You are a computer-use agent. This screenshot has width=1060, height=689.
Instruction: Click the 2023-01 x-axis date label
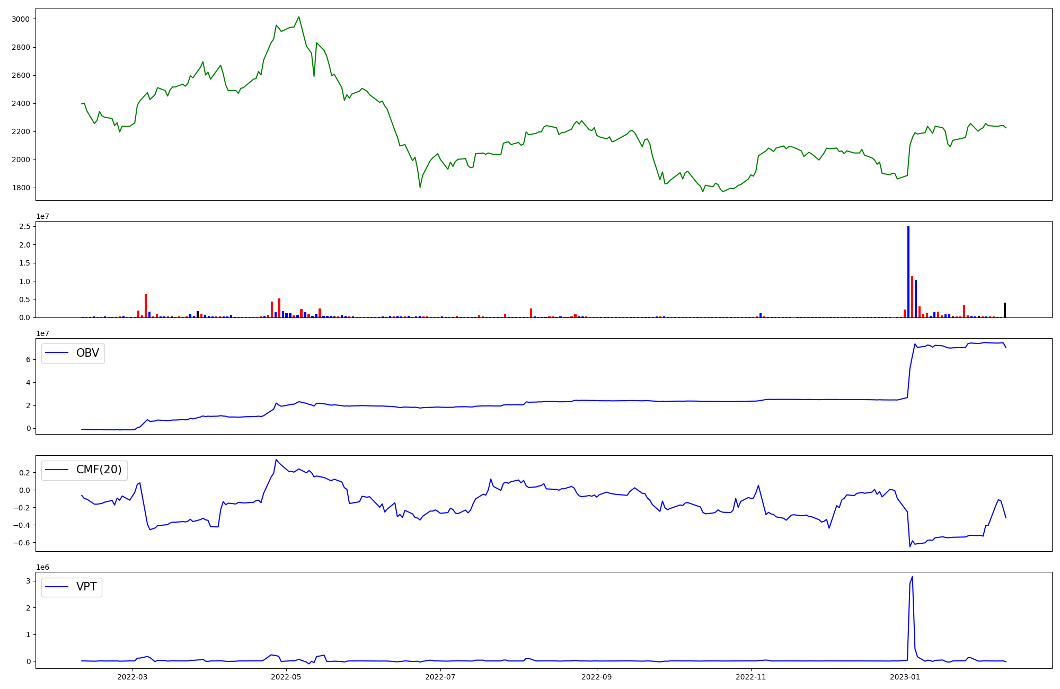pos(905,677)
